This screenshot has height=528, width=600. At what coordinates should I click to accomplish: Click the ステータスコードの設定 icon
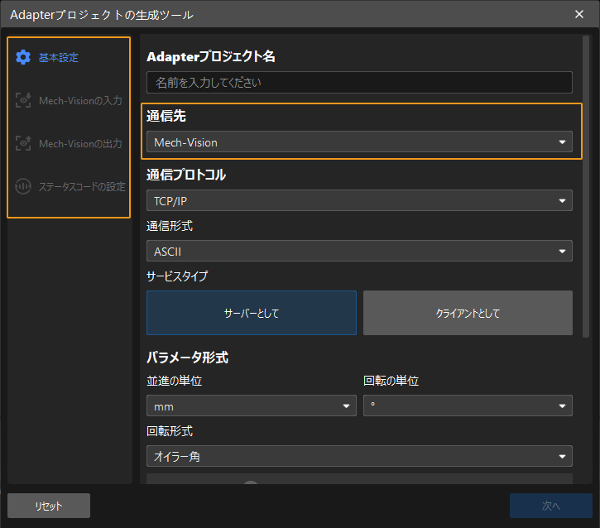tap(23, 186)
